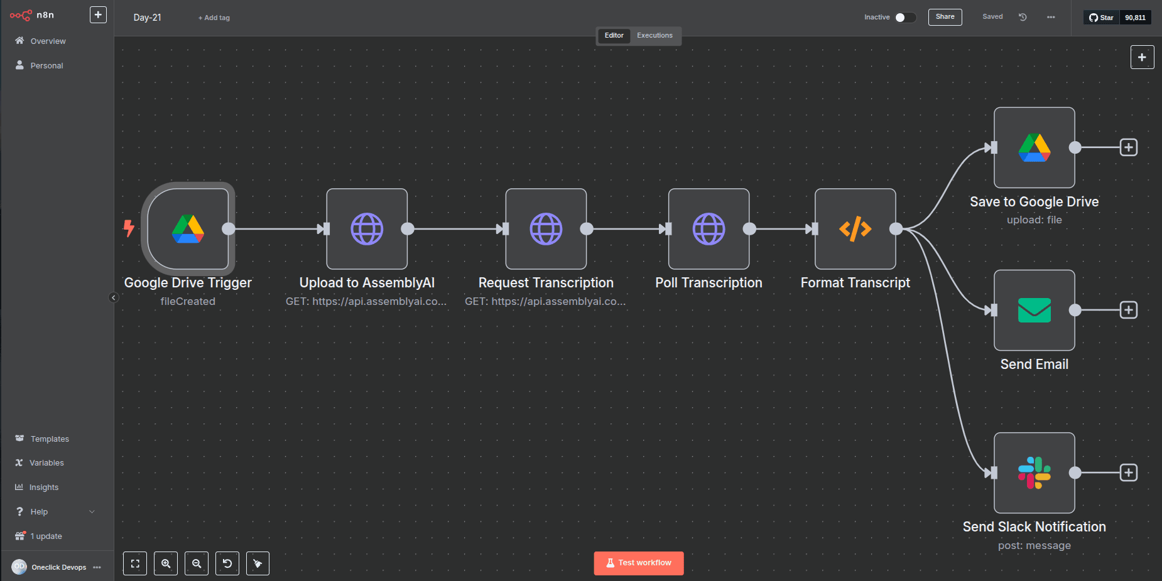1162x581 pixels.
Task: Select the Google Drive Trigger node
Action: (x=188, y=229)
